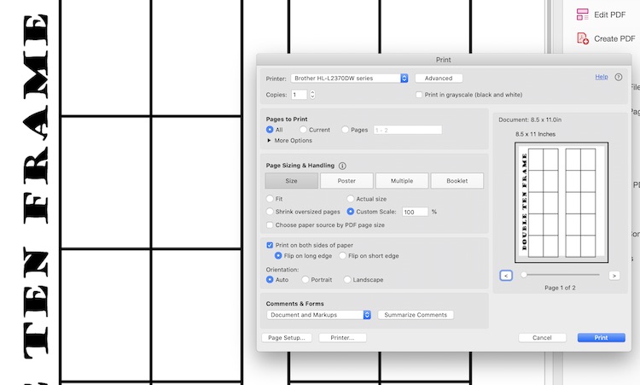Screen dimensions: 640x385
Task: Click the Help link
Action: pos(602,77)
